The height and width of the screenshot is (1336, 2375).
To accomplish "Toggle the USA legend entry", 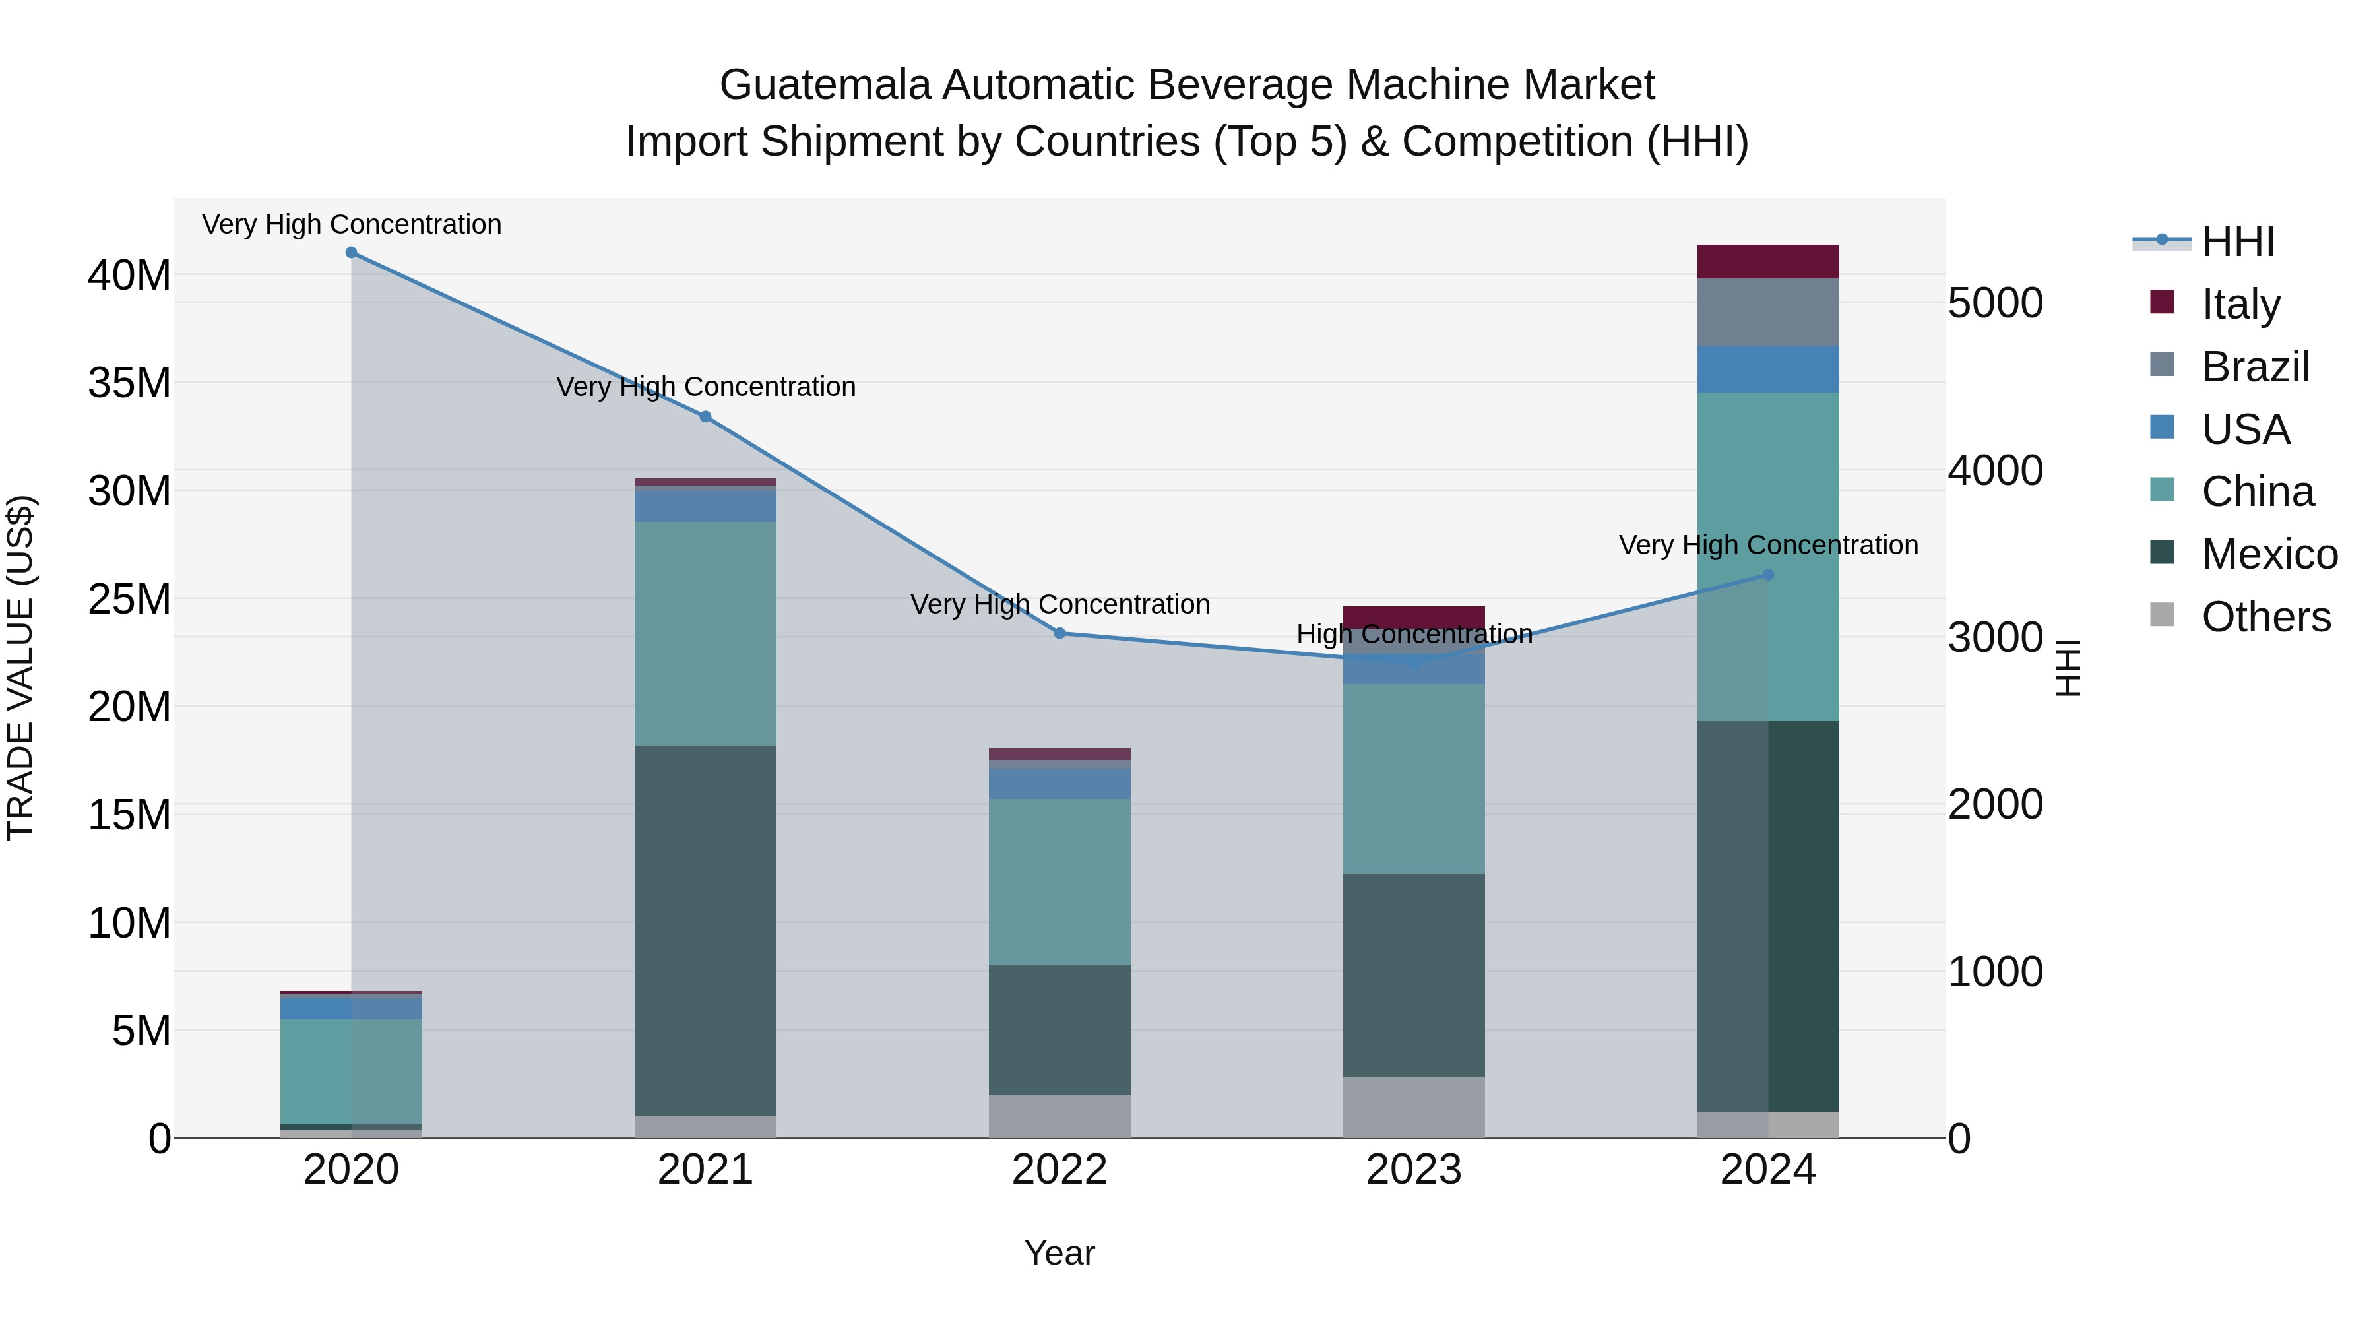I will tap(2219, 429).
